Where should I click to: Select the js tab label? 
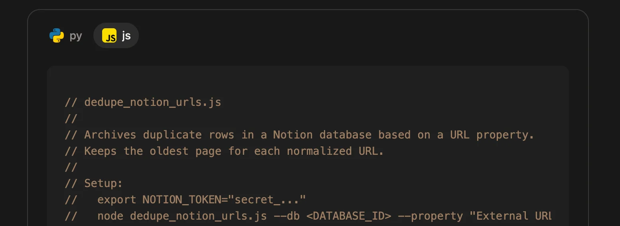[x=126, y=36]
